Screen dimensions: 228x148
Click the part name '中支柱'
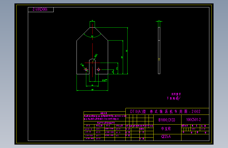pyautogui.click(x=166, y=129)
